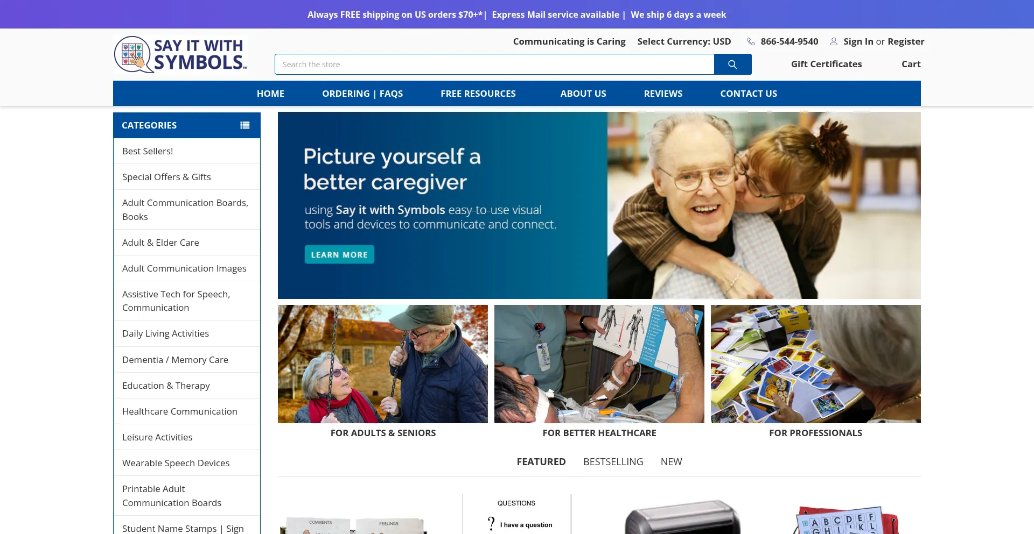Open the For Professionals card image
The height and width of the screenshot is (534, 1034).
point(816,364)
